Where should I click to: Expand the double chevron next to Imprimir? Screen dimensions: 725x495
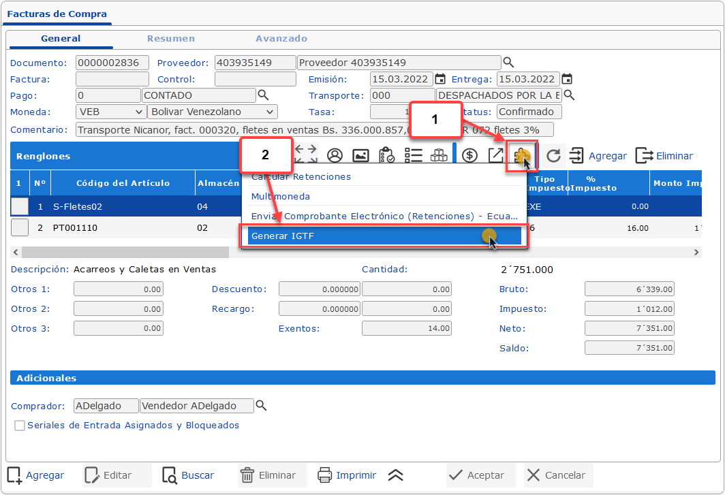pos(396,475)
